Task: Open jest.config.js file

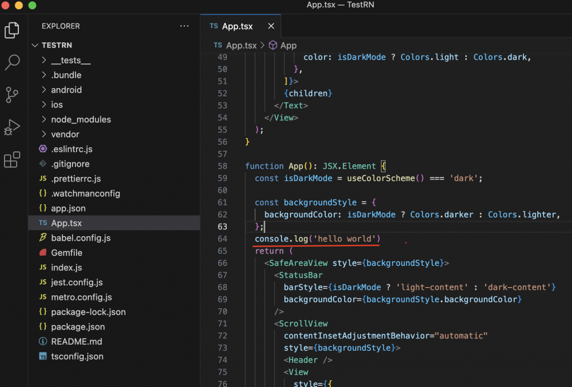Action: [x=114, y=283]
